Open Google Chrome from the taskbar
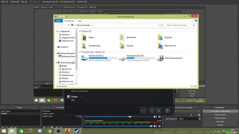The width and height of the screenshot is (239, 134). point(49,131)
